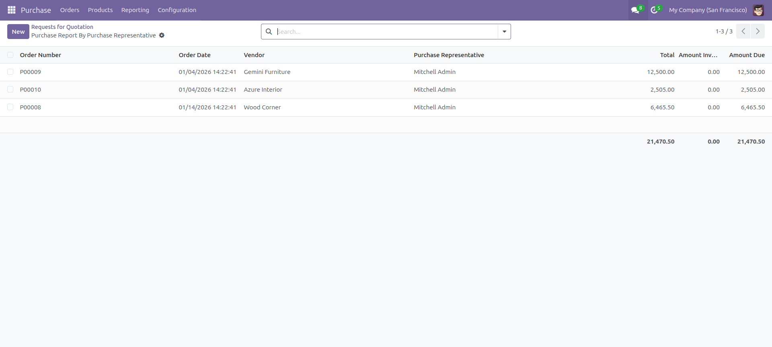This screenshot has width=772, height=347.
Task: Click vendor Gemini Furniture cell
Action: [x=267, y=72]
